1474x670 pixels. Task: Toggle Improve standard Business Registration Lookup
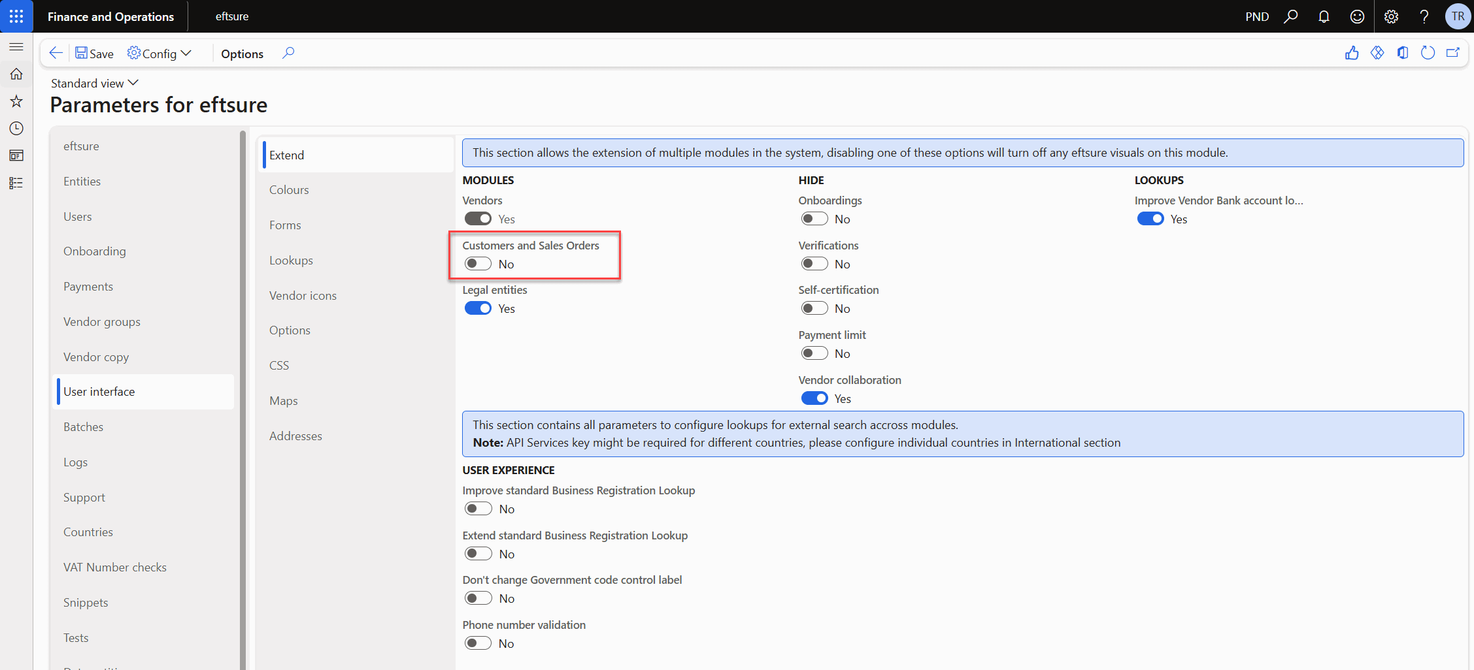point(478,509)
